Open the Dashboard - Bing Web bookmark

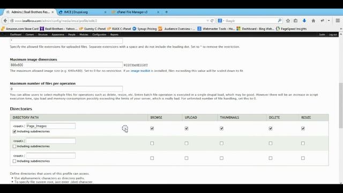tap(255, 28)
